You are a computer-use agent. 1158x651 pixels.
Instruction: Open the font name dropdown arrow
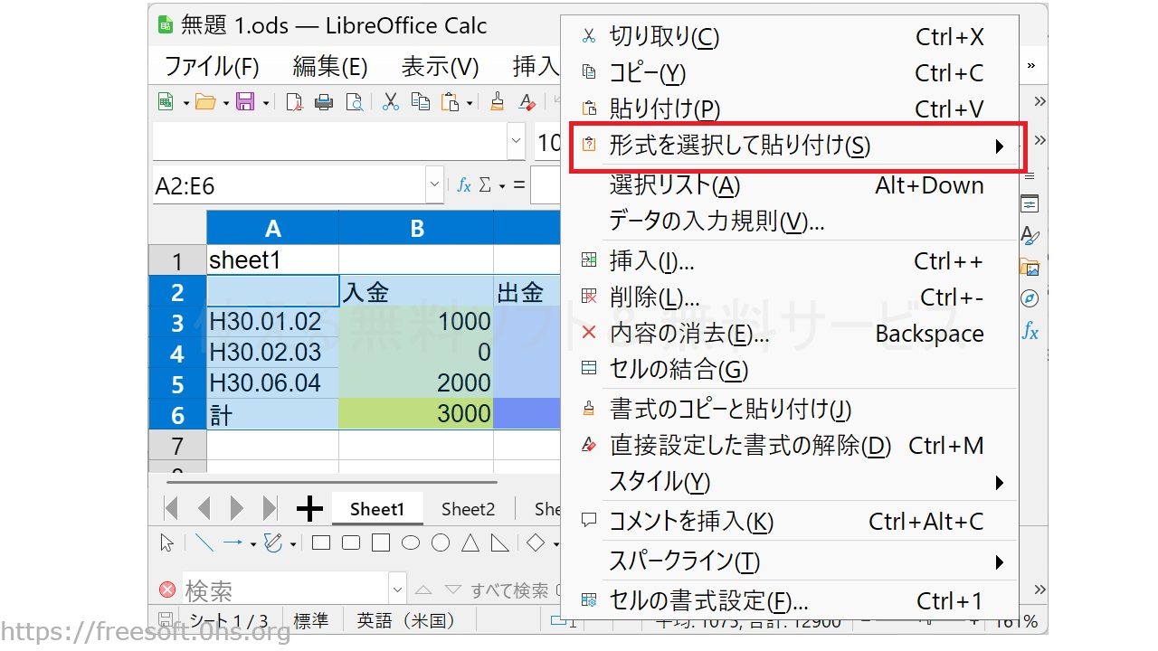point(517,143)
